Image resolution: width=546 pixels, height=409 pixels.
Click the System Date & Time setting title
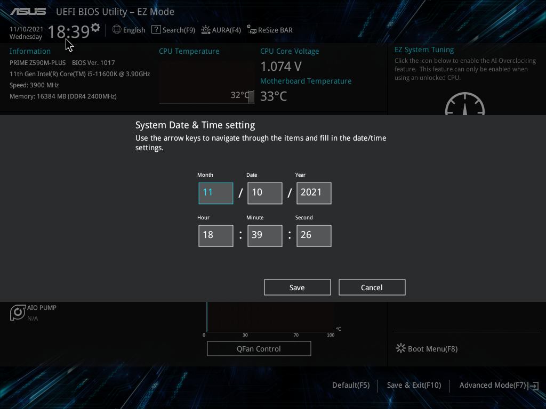click(195, 125)
